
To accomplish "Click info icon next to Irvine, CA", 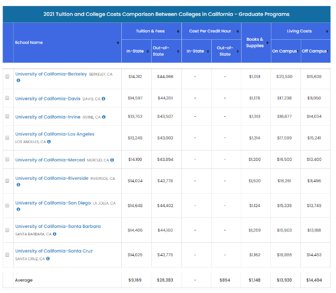I will [x=104, y=117].
